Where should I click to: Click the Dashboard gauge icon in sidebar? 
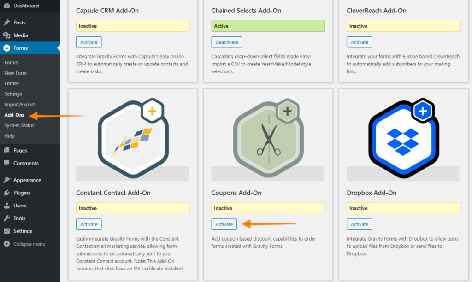(x=6, y=6)
